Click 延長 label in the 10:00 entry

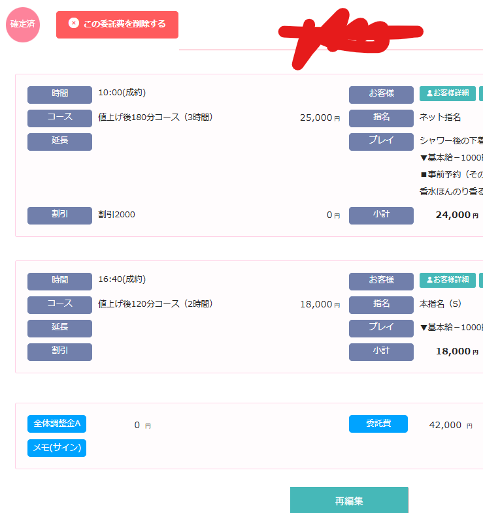click(59, 142)
